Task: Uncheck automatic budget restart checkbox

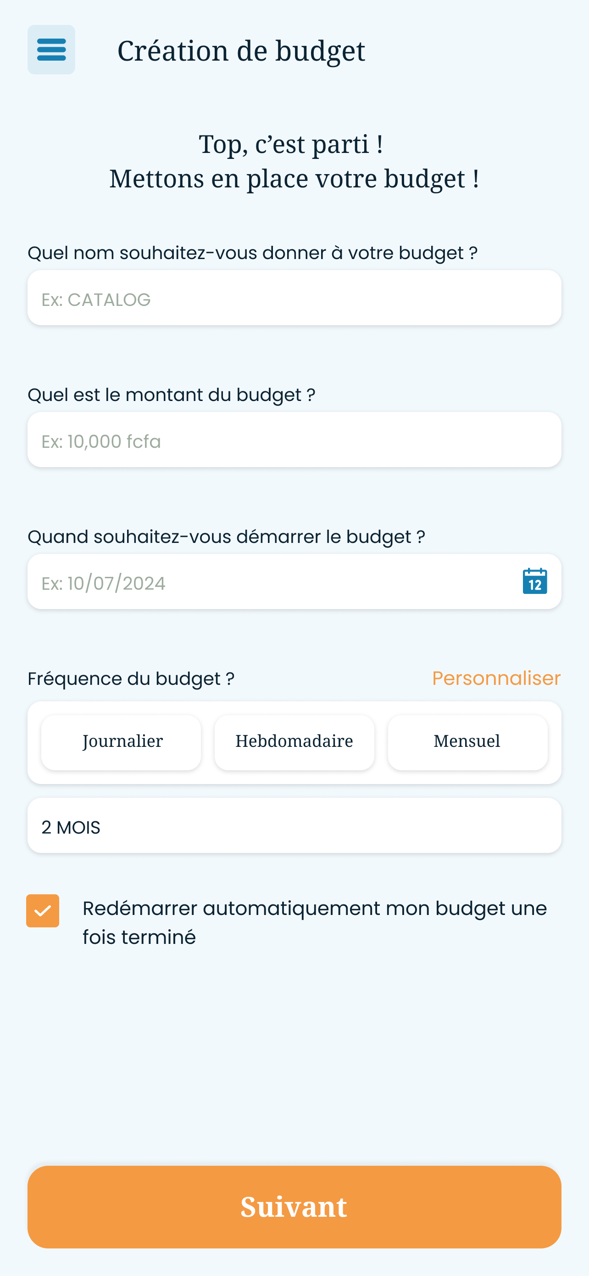Action: pos(43,910)
